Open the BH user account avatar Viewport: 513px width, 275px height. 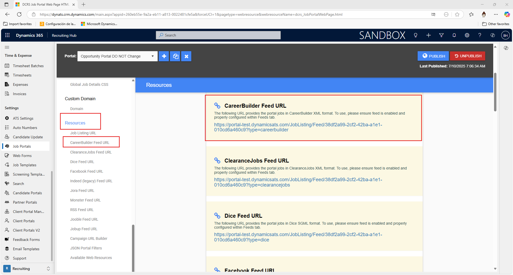point(506,35)
